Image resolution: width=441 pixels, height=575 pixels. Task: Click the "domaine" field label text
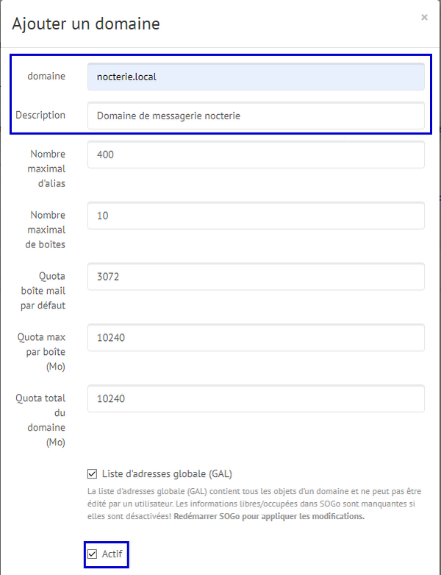[46, 77]
